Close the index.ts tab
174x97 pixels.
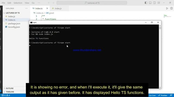47,8
